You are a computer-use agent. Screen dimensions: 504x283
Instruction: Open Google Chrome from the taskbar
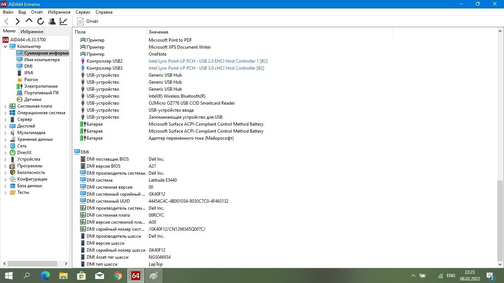point(118,276)
